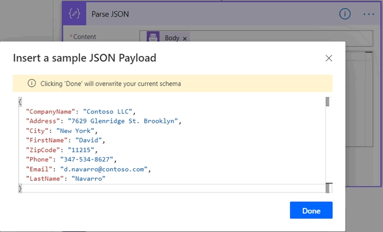Click the "CompanyName" key in the JSON
The image size is (383, 232).
[50, 112]
